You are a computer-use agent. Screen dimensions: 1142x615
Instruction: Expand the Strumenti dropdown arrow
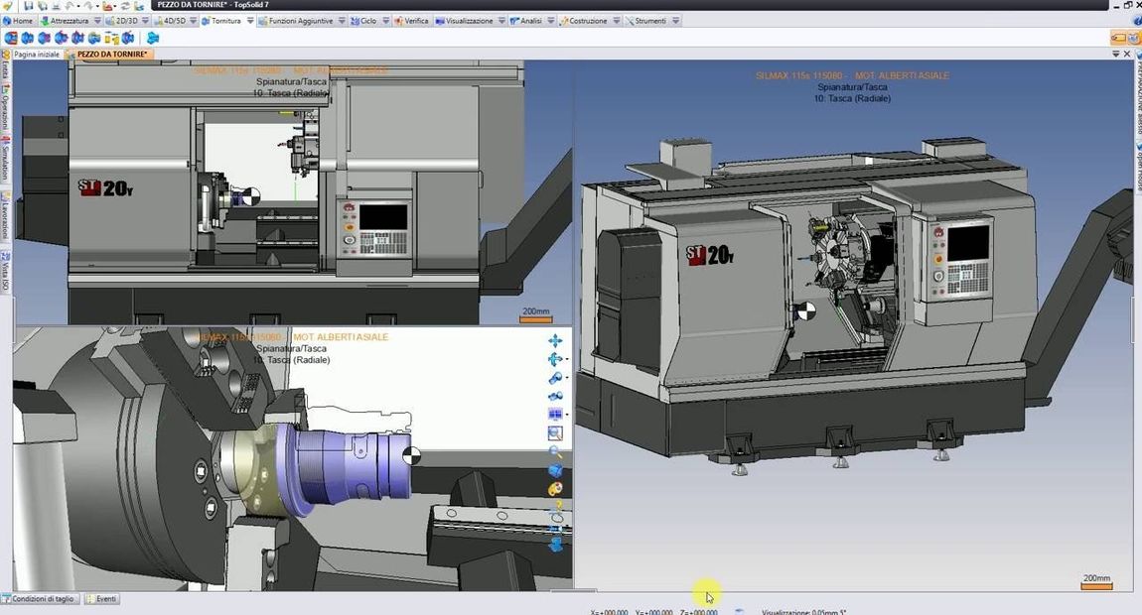[x=676, y=21]
